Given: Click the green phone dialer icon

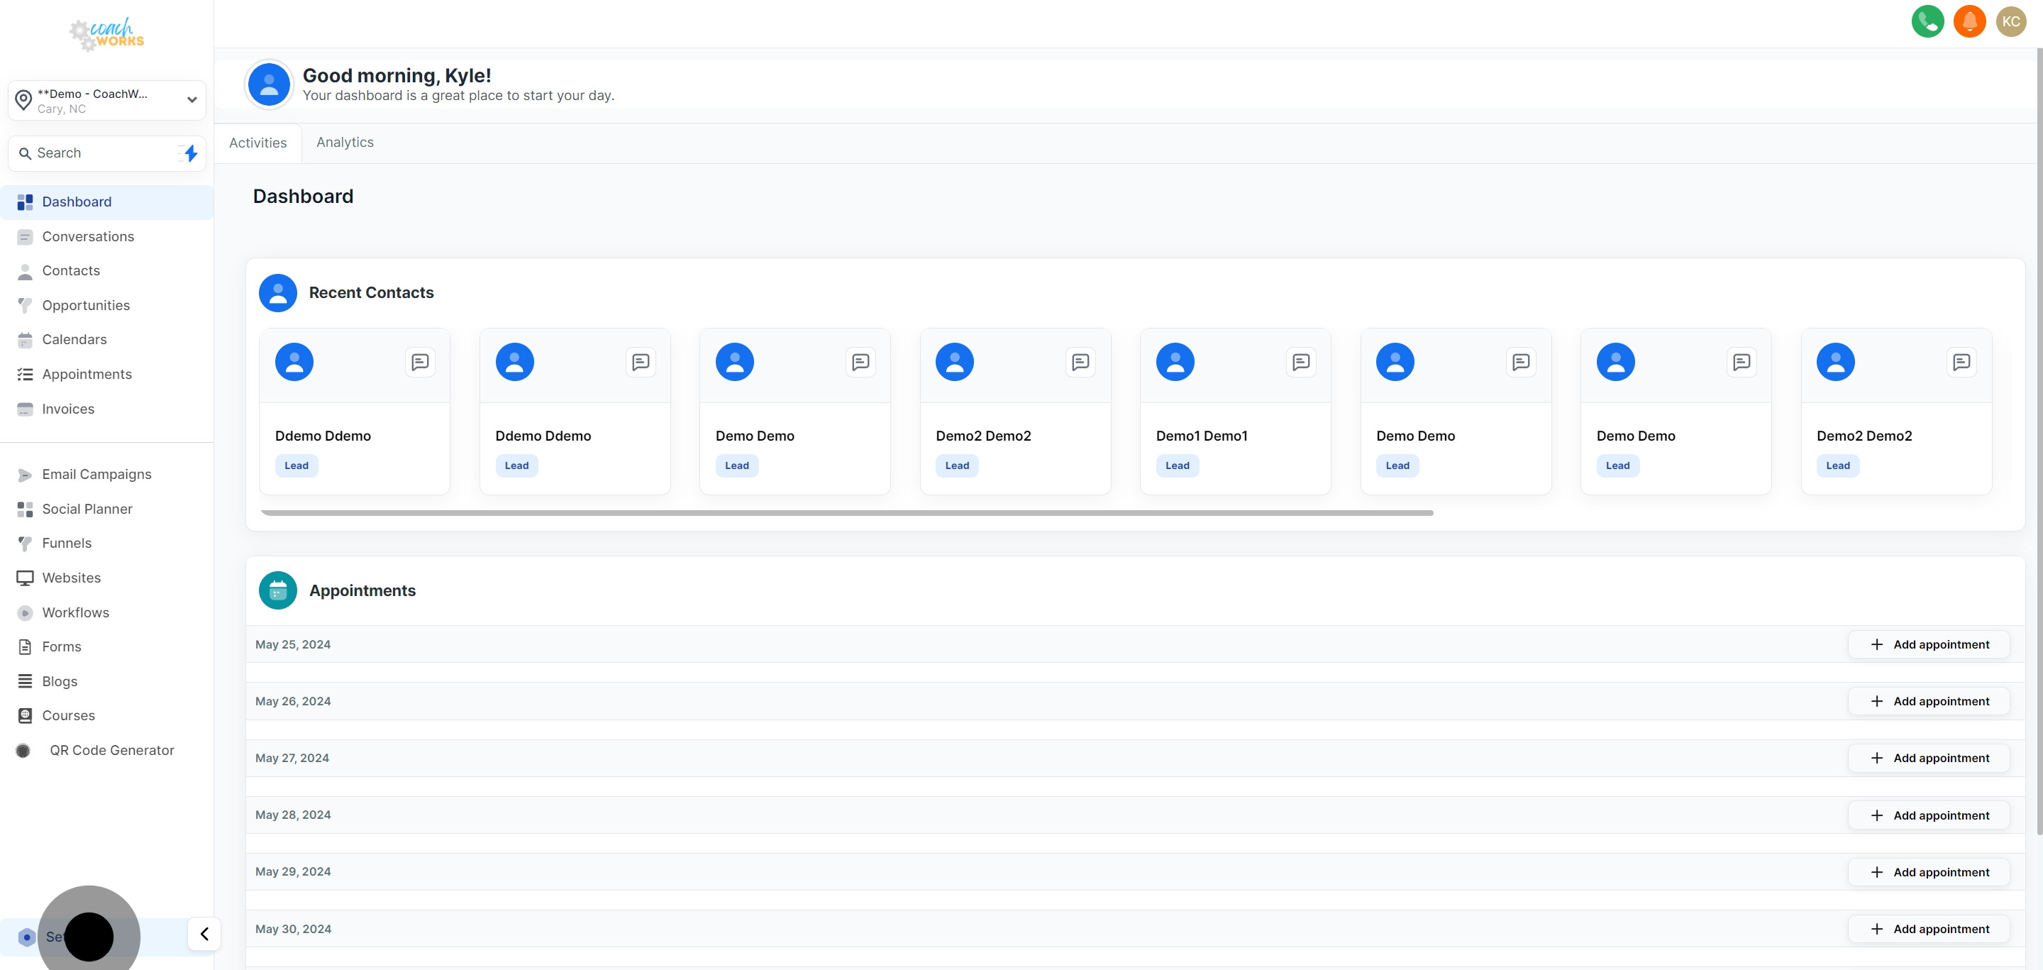Looking at the screenshot, I should (1927, 21).
